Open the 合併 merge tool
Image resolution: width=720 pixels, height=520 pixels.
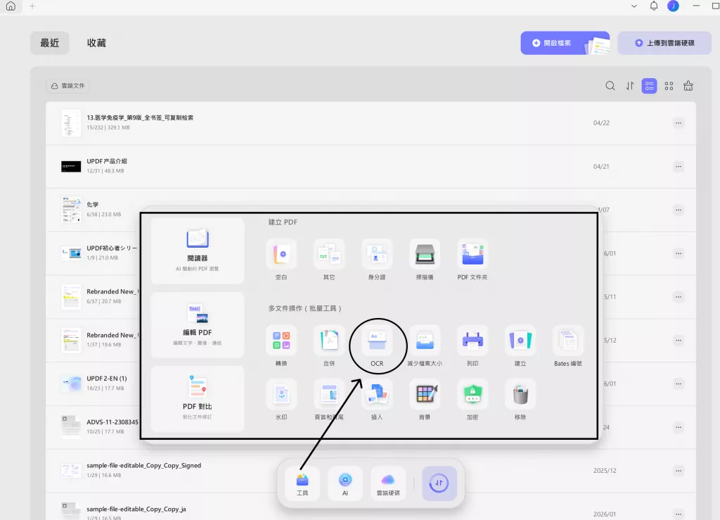[329, 341]
